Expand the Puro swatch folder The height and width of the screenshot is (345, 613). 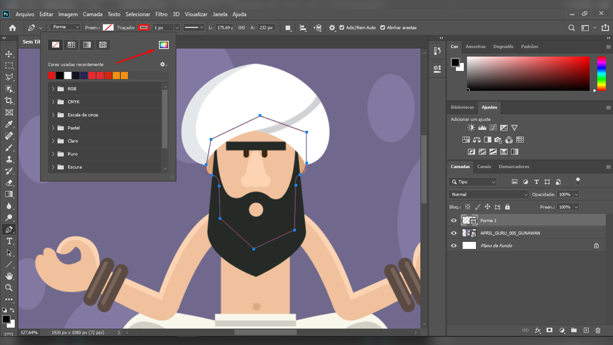tap(53, 154)
